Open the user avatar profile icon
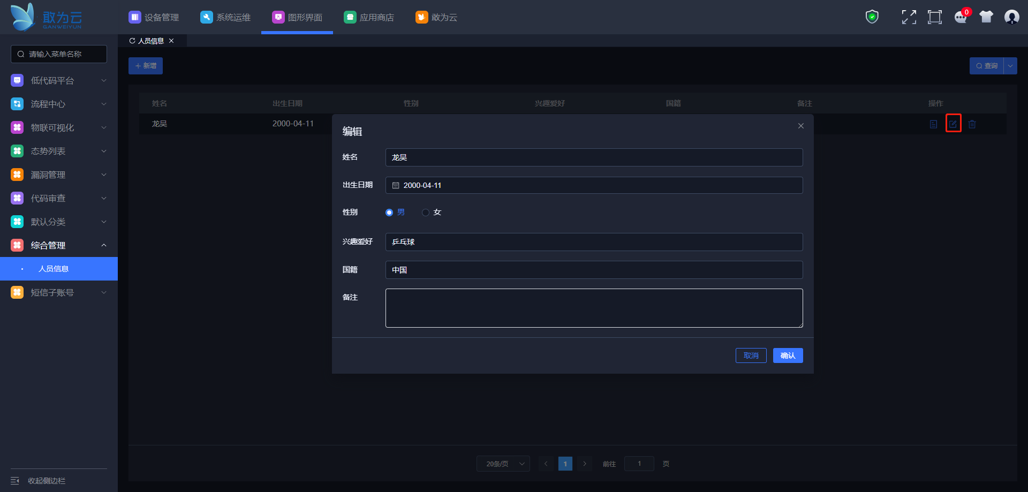 pyautogui.click(x=1011, y=17)
